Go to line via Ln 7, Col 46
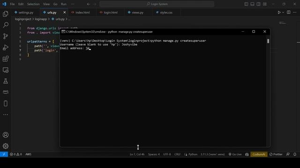 point(137,154)
